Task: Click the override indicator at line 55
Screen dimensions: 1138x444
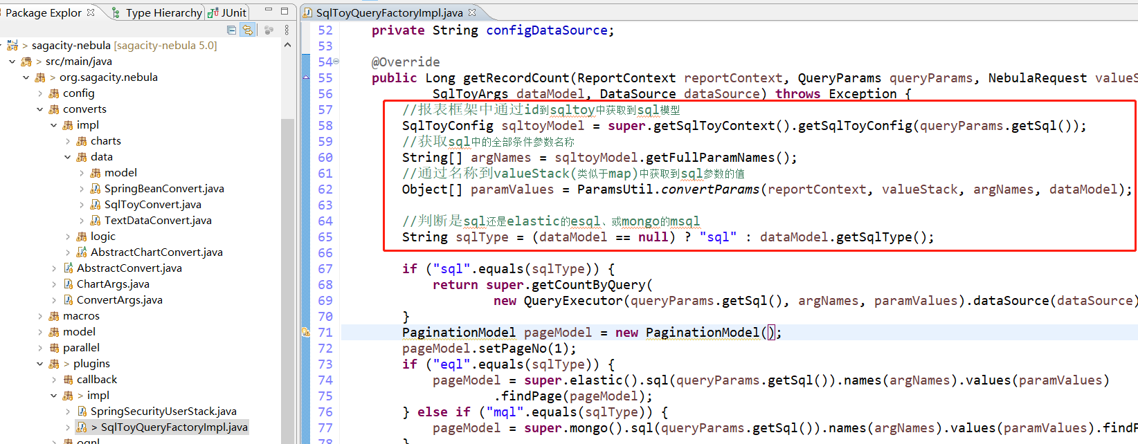Action: click(x=305, y=78)
